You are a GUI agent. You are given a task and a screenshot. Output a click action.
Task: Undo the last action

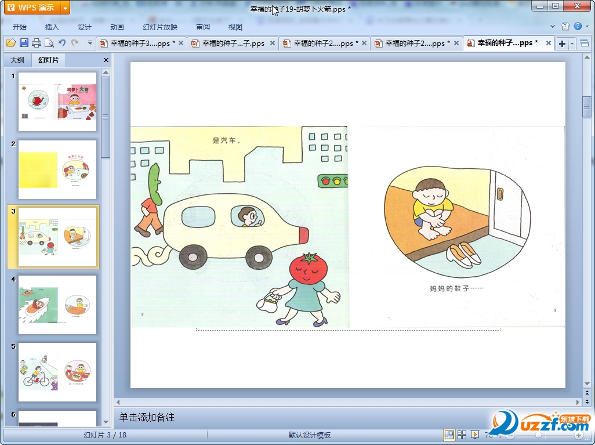point(62,43)
